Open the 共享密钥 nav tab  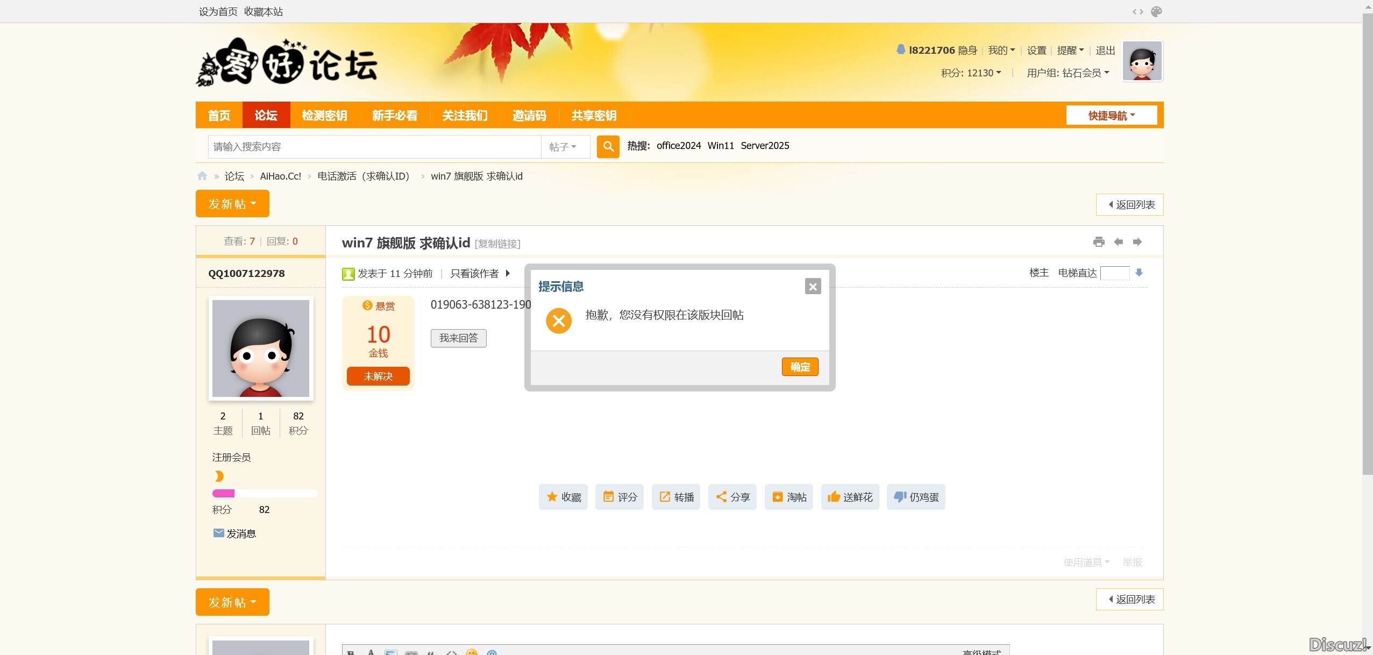click(594, 115)
